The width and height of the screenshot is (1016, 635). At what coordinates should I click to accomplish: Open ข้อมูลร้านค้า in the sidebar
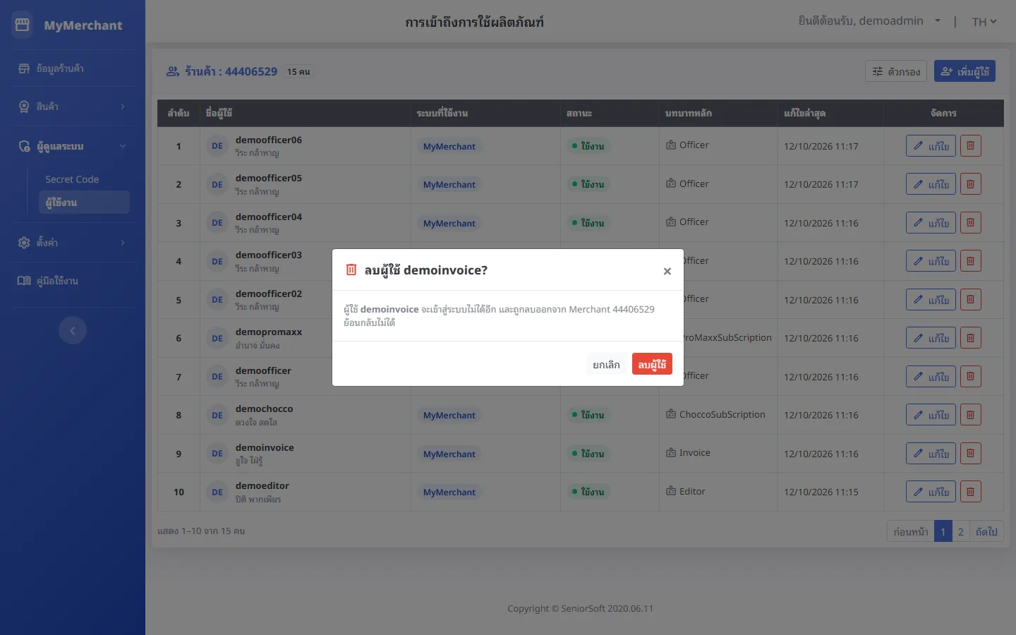coord(73,68)
